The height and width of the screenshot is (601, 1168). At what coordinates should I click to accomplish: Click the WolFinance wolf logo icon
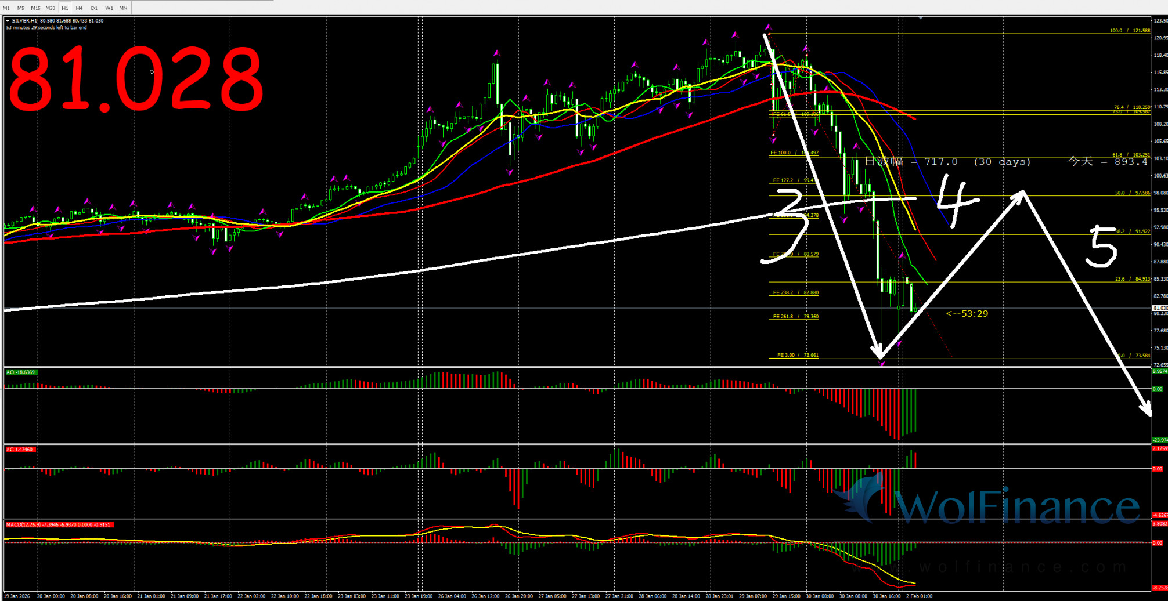pos(862,499)
